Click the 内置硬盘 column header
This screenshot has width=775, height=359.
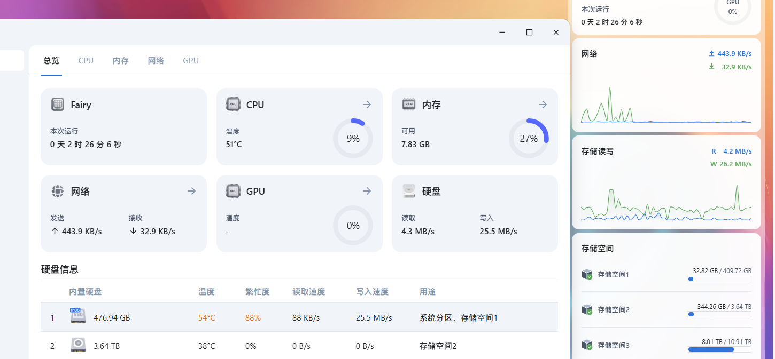coord(86,292)
